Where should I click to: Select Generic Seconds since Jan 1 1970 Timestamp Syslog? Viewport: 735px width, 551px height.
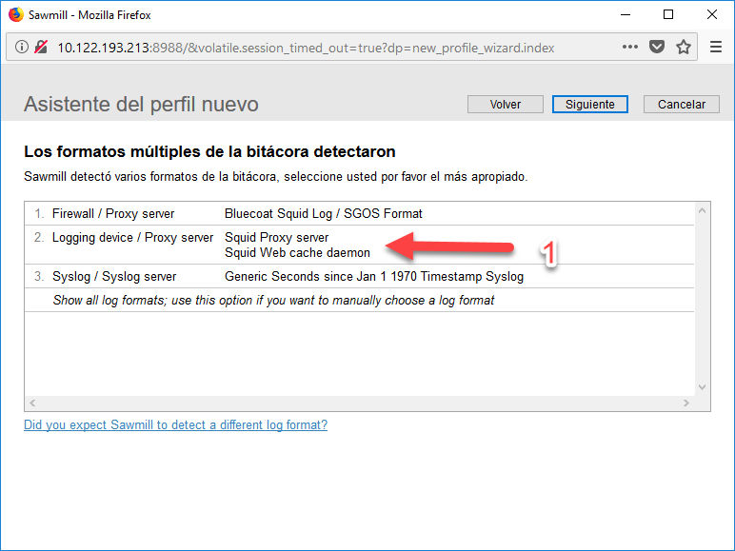360,276
